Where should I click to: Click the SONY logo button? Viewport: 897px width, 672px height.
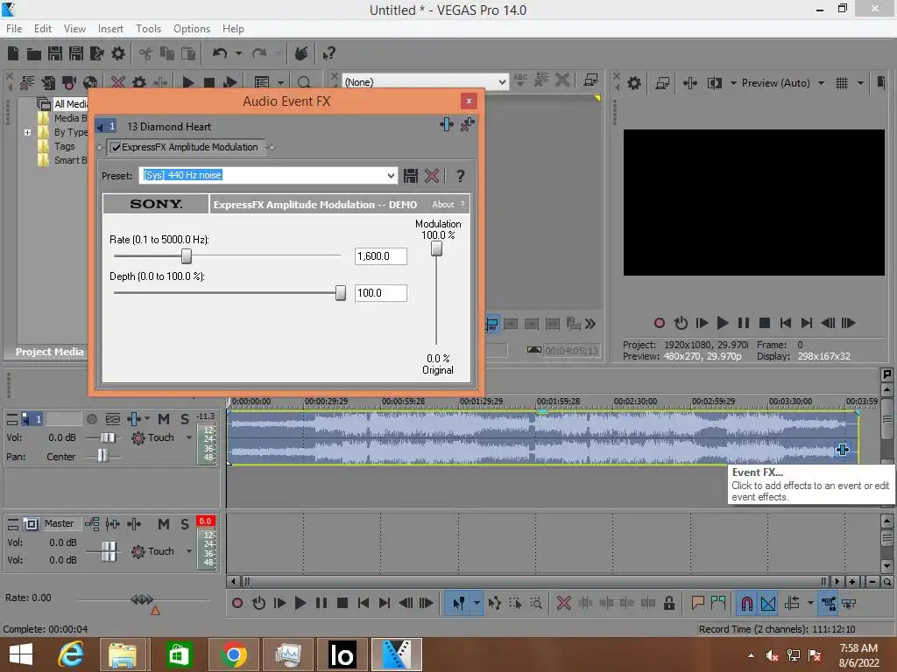156,204
